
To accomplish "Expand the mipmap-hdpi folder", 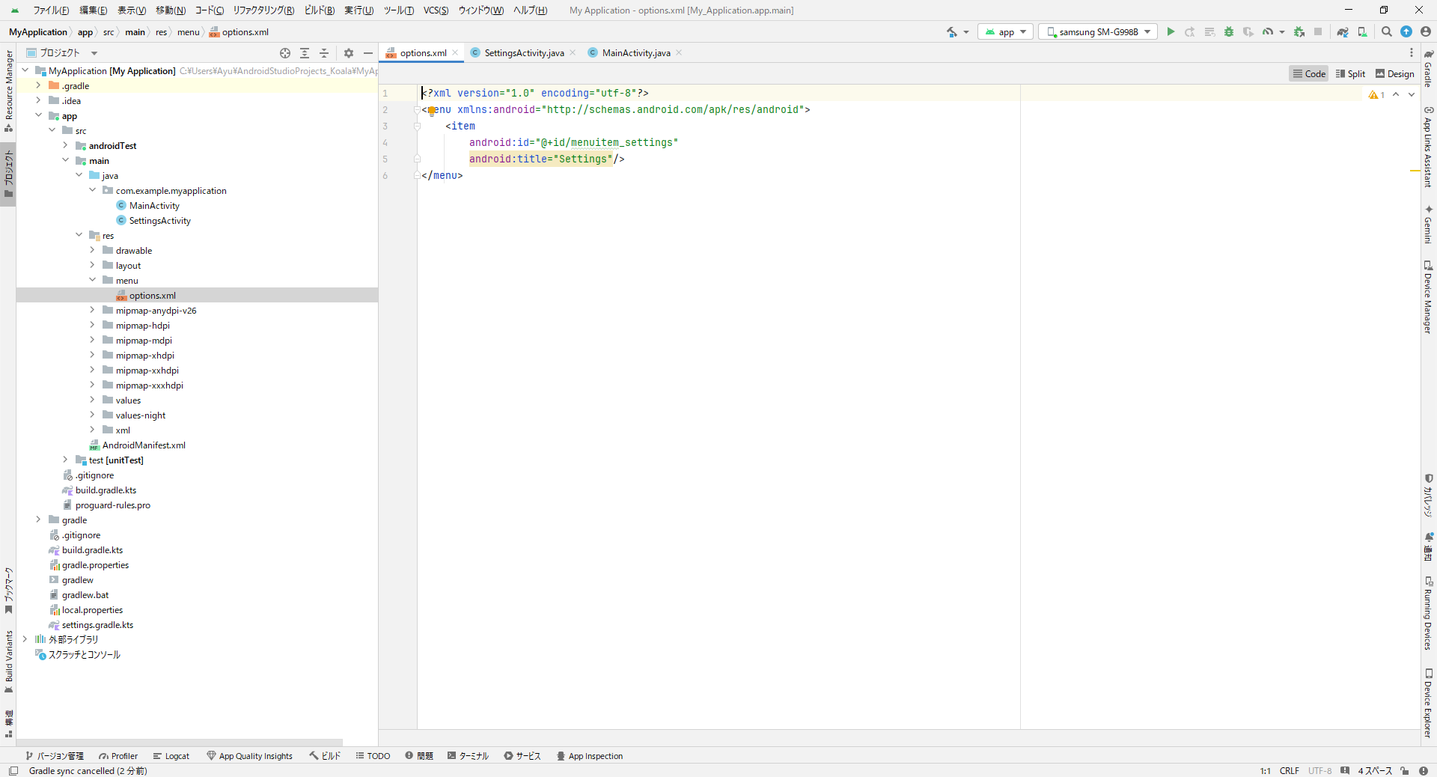I will pyautogui.click(x=92, y=326).
